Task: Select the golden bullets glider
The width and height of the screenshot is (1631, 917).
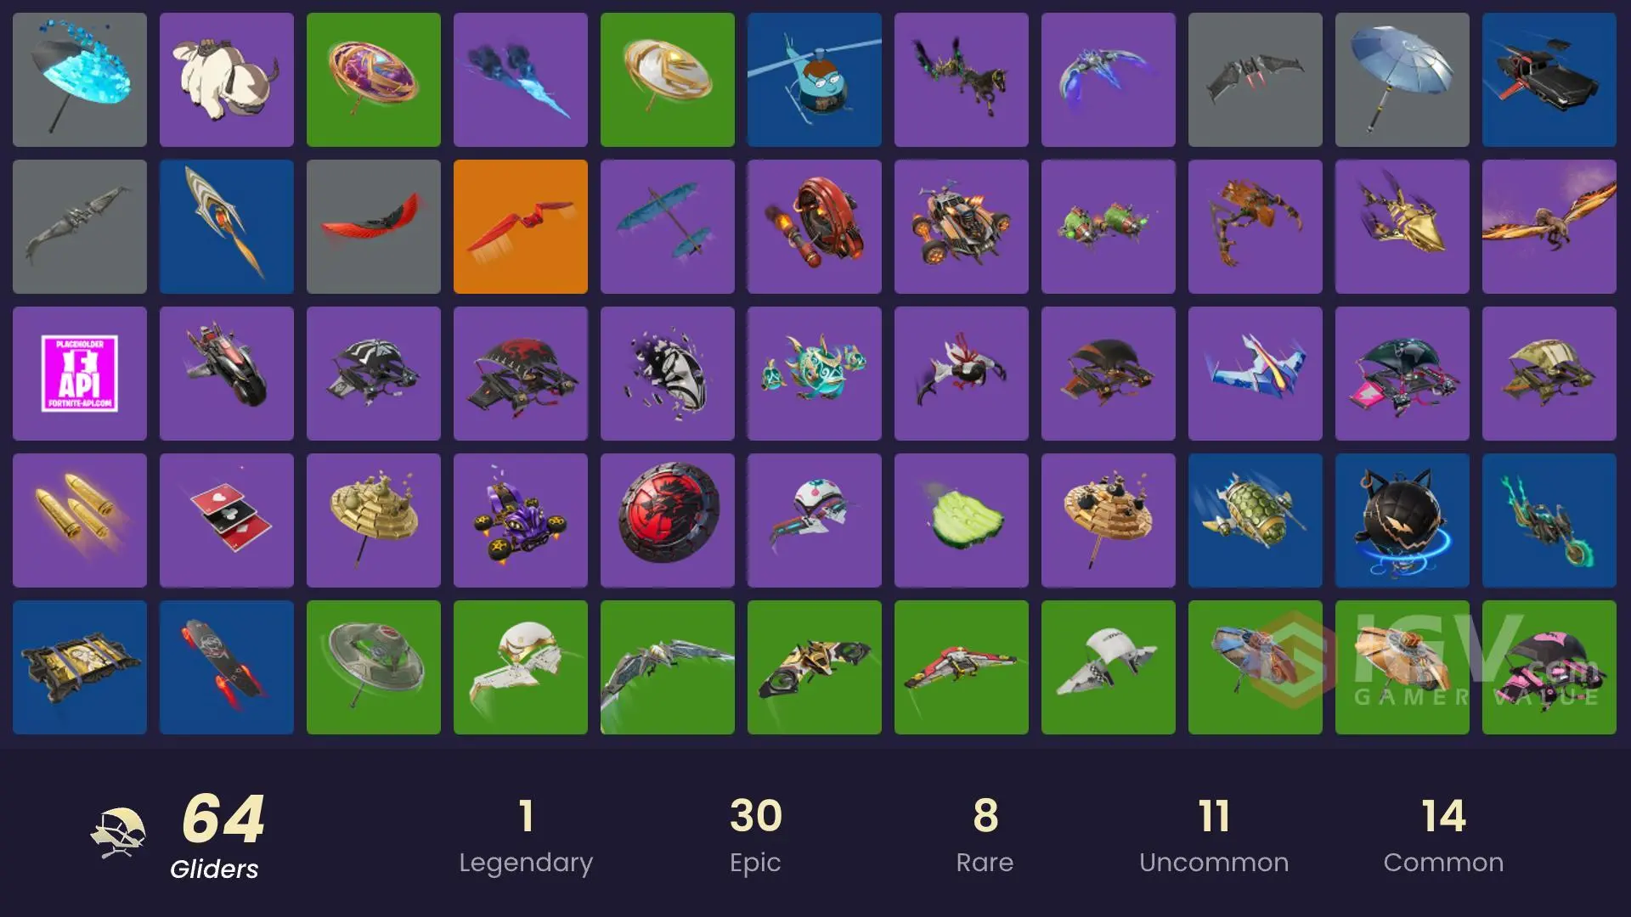Action: click(80, 520)
